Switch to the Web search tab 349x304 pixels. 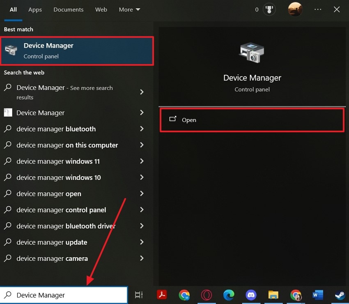(101, 9)
